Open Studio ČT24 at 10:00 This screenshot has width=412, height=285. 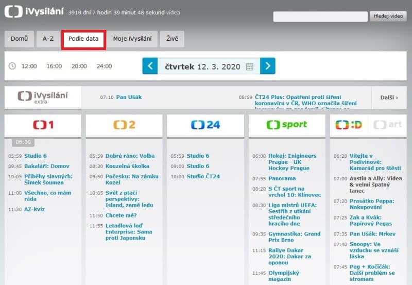click(x=203, y=176)
